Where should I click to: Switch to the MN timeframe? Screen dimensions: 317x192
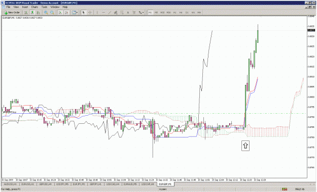(x=199, y=13)
